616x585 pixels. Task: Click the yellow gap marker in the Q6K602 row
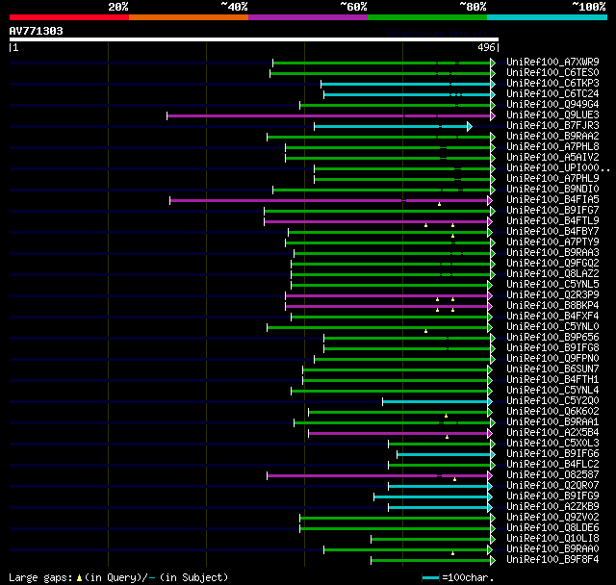click(446, 416)
